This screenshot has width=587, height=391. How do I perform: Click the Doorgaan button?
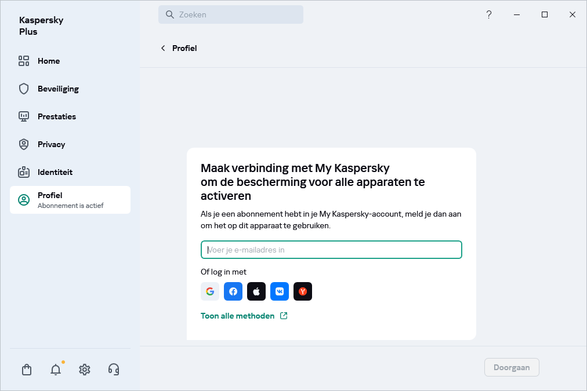tap(512, 367)
